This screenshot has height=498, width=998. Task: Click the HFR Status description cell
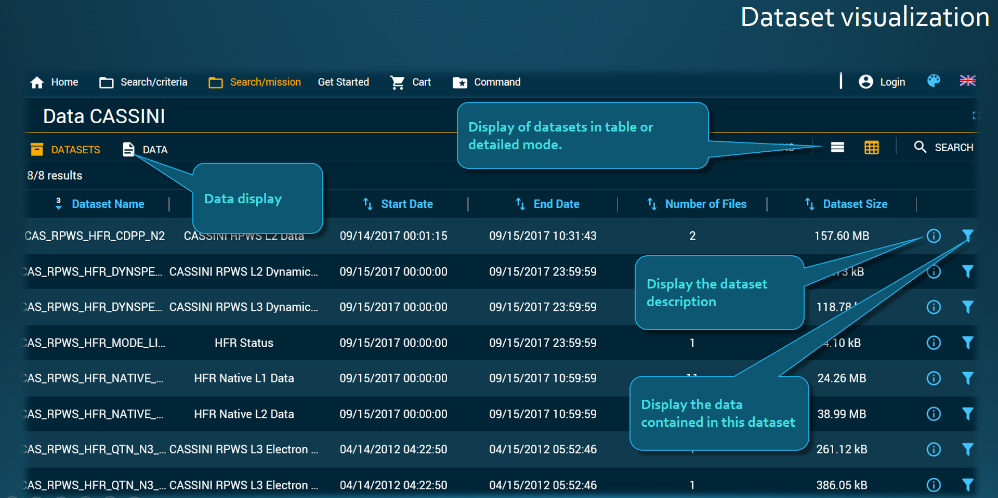click(x=244, y=343)
